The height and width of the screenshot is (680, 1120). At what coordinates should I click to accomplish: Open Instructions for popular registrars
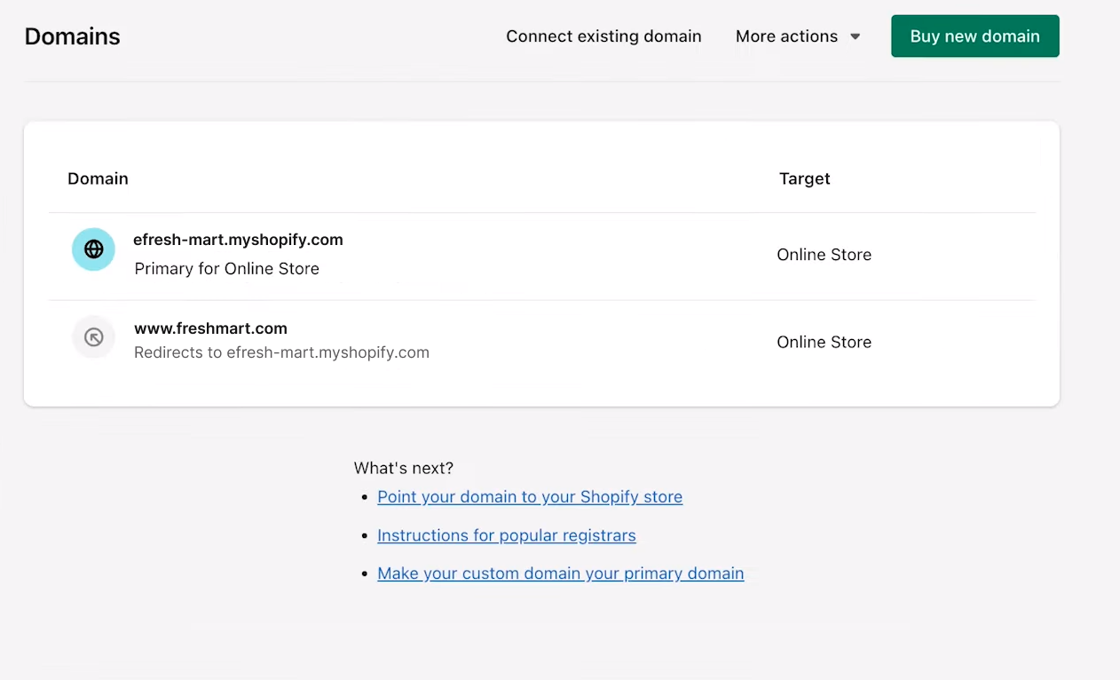(x=506, y=535)
